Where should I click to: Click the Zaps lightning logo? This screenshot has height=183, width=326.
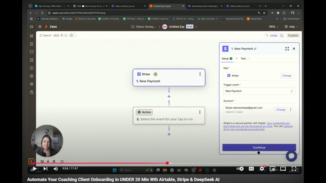click(x=46, y=27)
